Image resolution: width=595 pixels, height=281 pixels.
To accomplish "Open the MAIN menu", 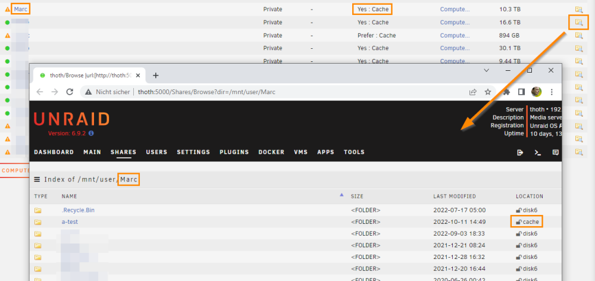I will (x=92, y=152).
